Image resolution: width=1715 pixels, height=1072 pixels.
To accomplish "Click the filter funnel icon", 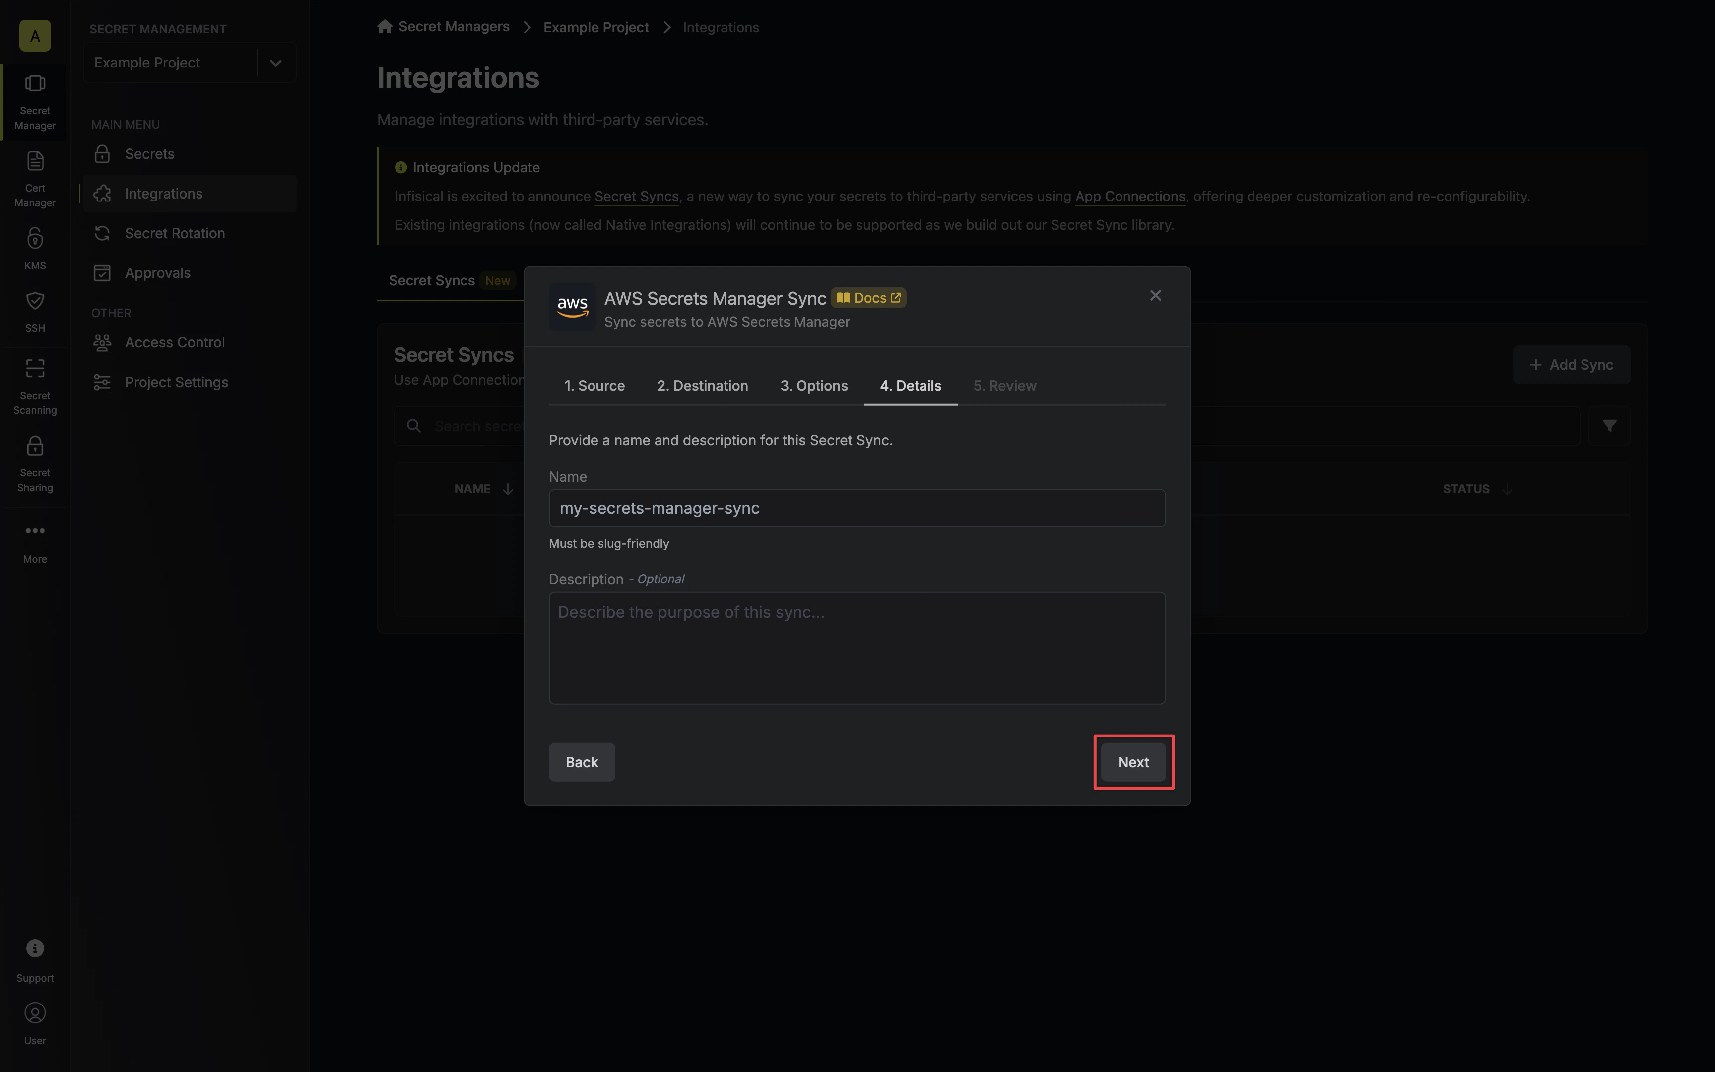I will (x=1609, y=425).
